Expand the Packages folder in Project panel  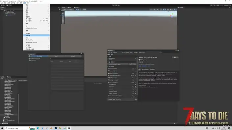point(1,123)
